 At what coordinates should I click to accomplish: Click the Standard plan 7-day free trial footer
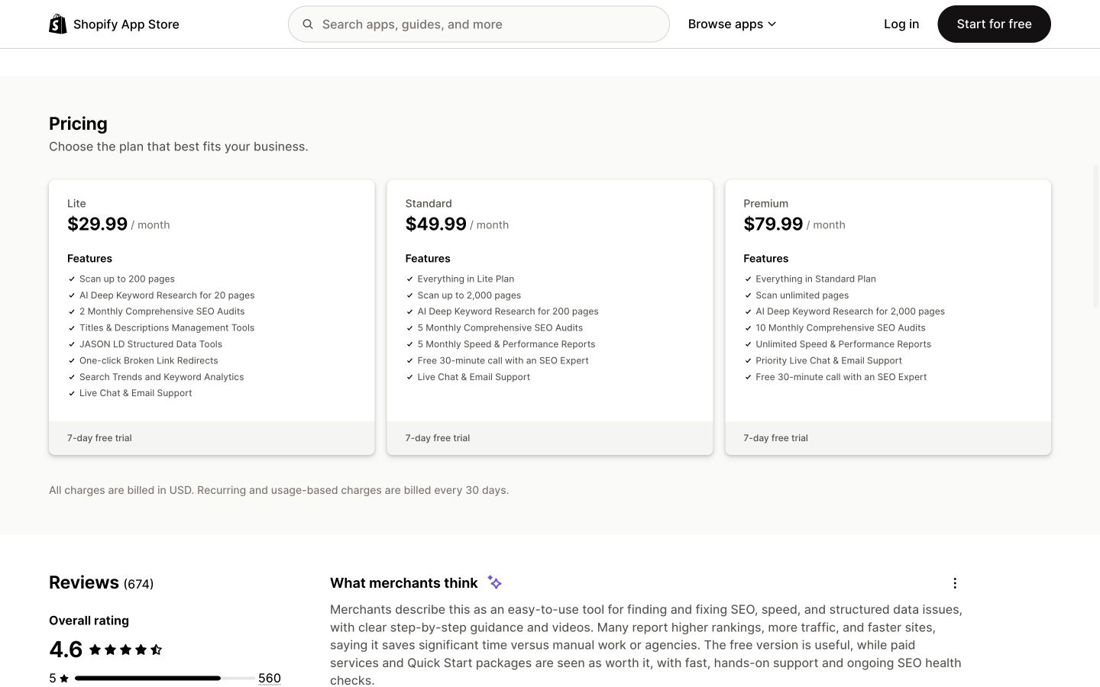(550, 438)
